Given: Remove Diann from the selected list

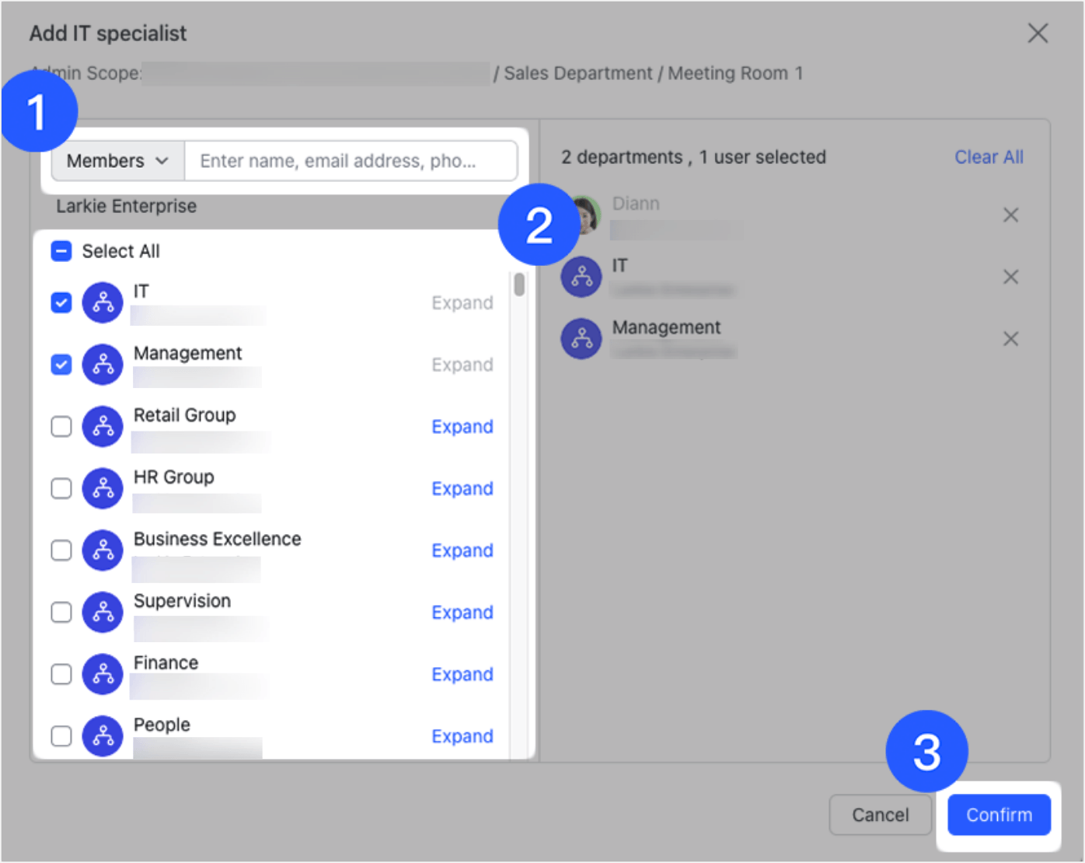Looking at the screenshot, I should [x=1010, y=215].
